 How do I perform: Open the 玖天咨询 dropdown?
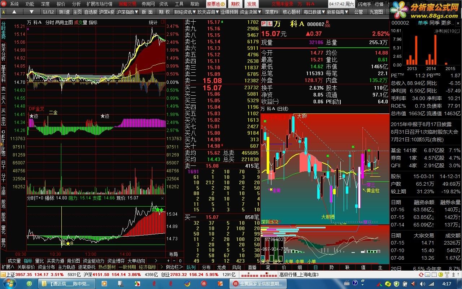click(x=208, y=12)
